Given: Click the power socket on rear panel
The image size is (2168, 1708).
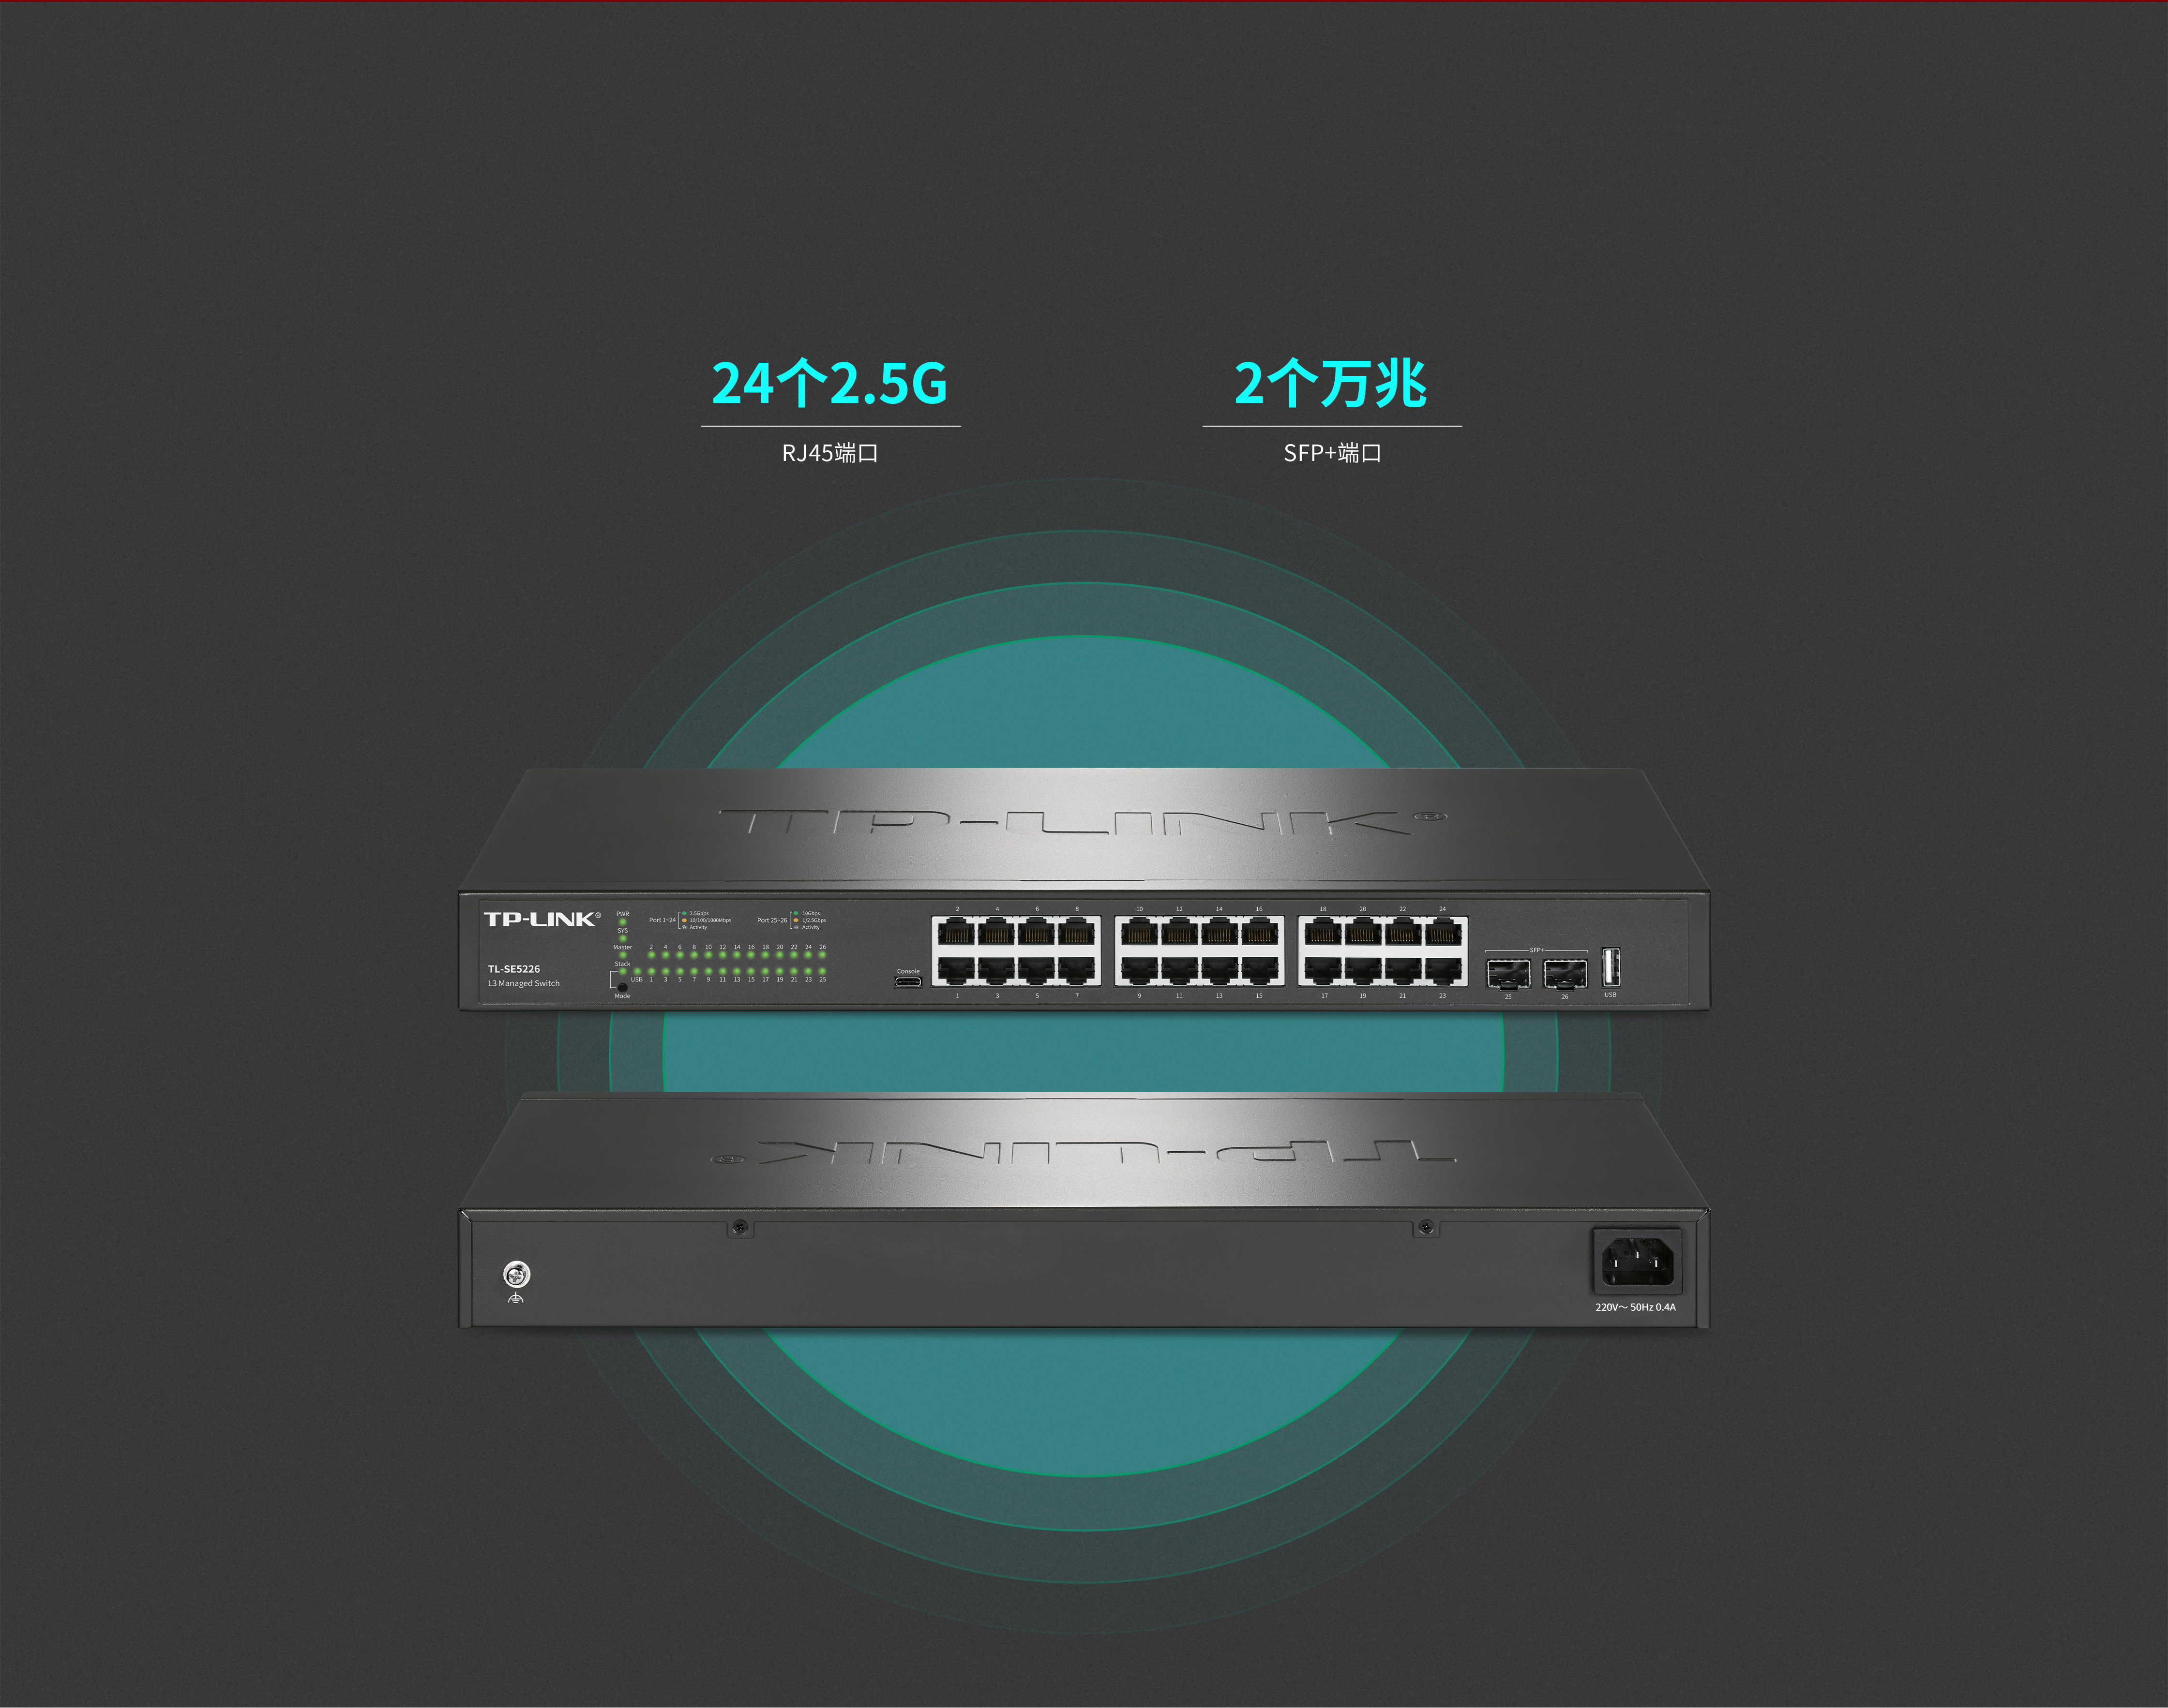Looking at the screenshot, I should click(x=1637, y=1260).
